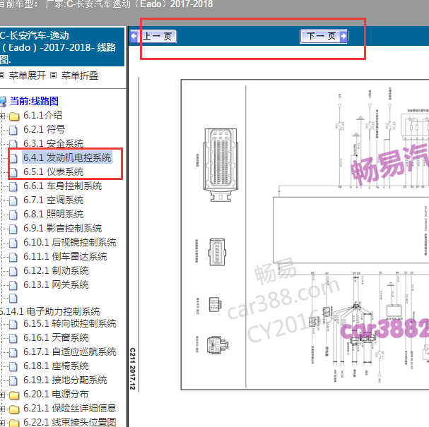Click page icon beside 6.13.1 网关系统
This screenshot has height=427, width=429.
13,286
